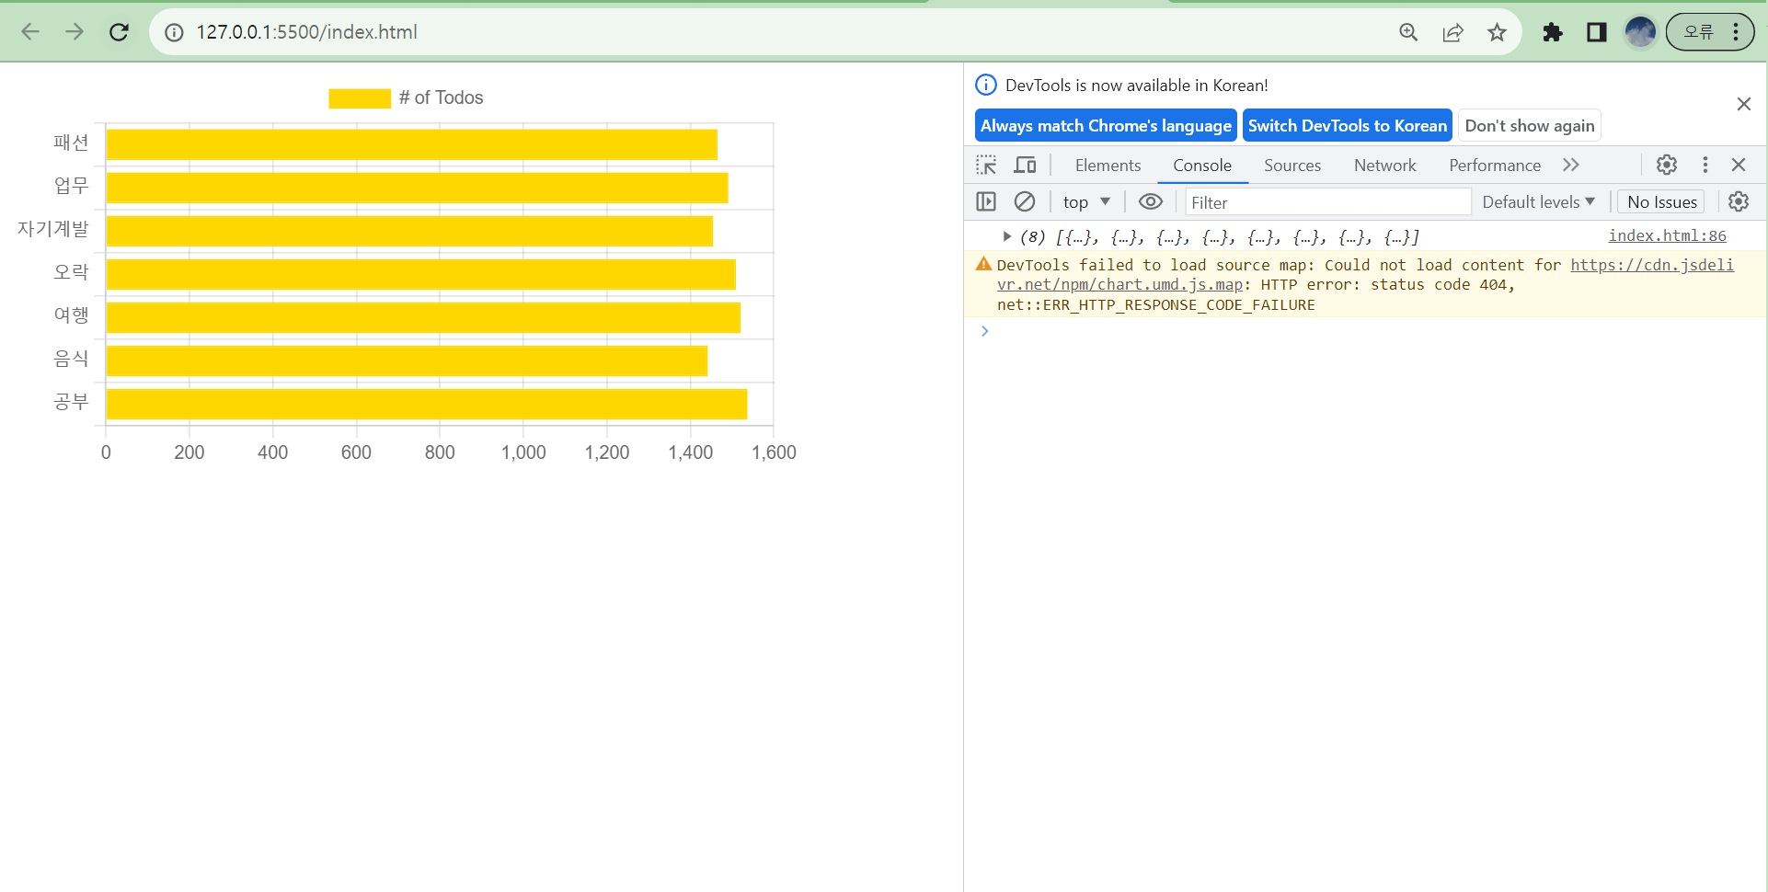Click the 공부 bar in the chart
The height and width of the screenshot is (892, 1768).
pos(427,404)
